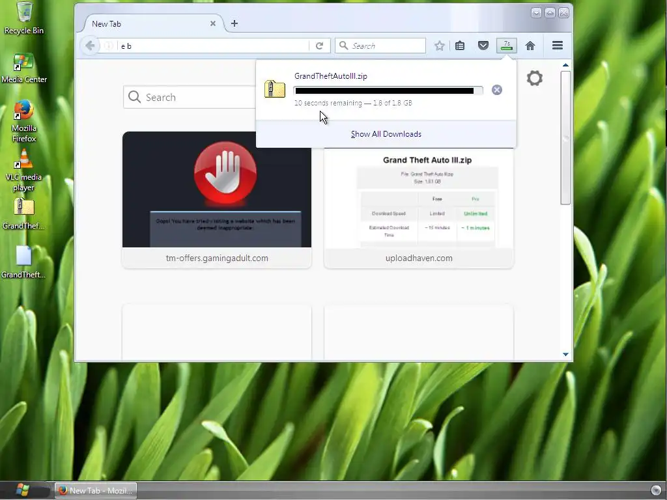The width and height of the screenshot is (667, 500).
Task: Launch Media Center from the desktop
Action: pyautogui.click(x=24, y=68)
